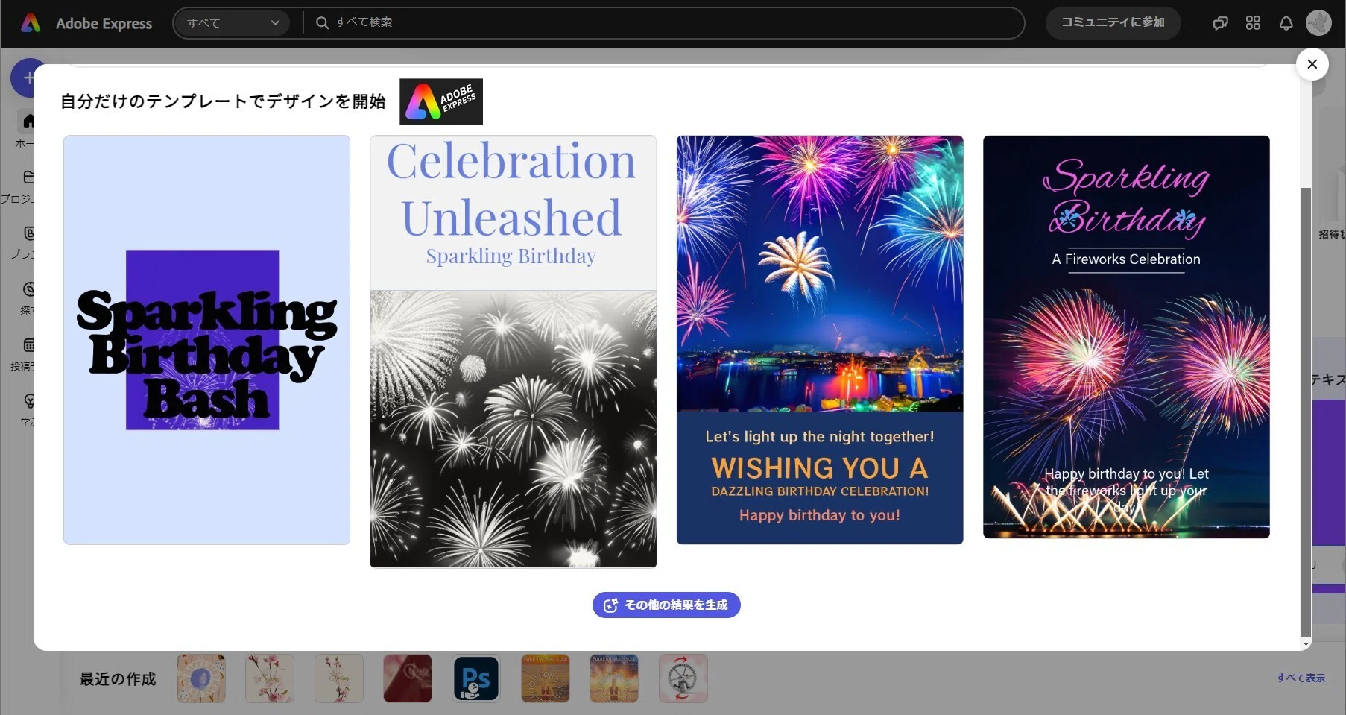Image resolution: width=1346 pixels, height=715 pixels.
Task: Focus the すべて検索 search field
Action: click(x=663, y=23)
